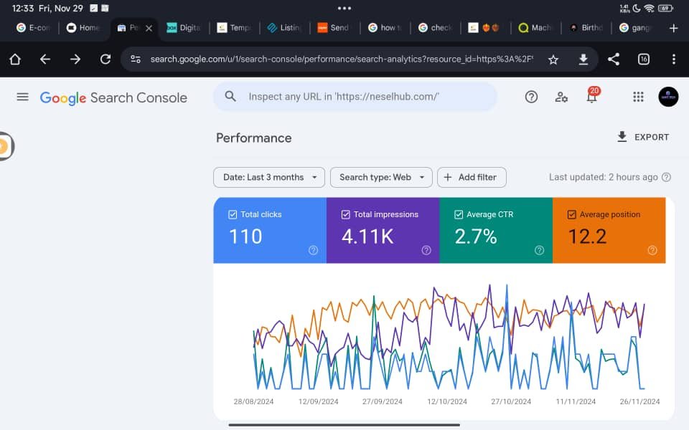Click help icon next to Last updated

pos(666,177)
